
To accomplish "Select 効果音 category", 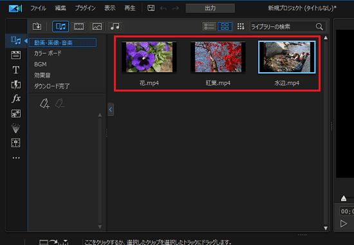I will (x=42, y=75).
